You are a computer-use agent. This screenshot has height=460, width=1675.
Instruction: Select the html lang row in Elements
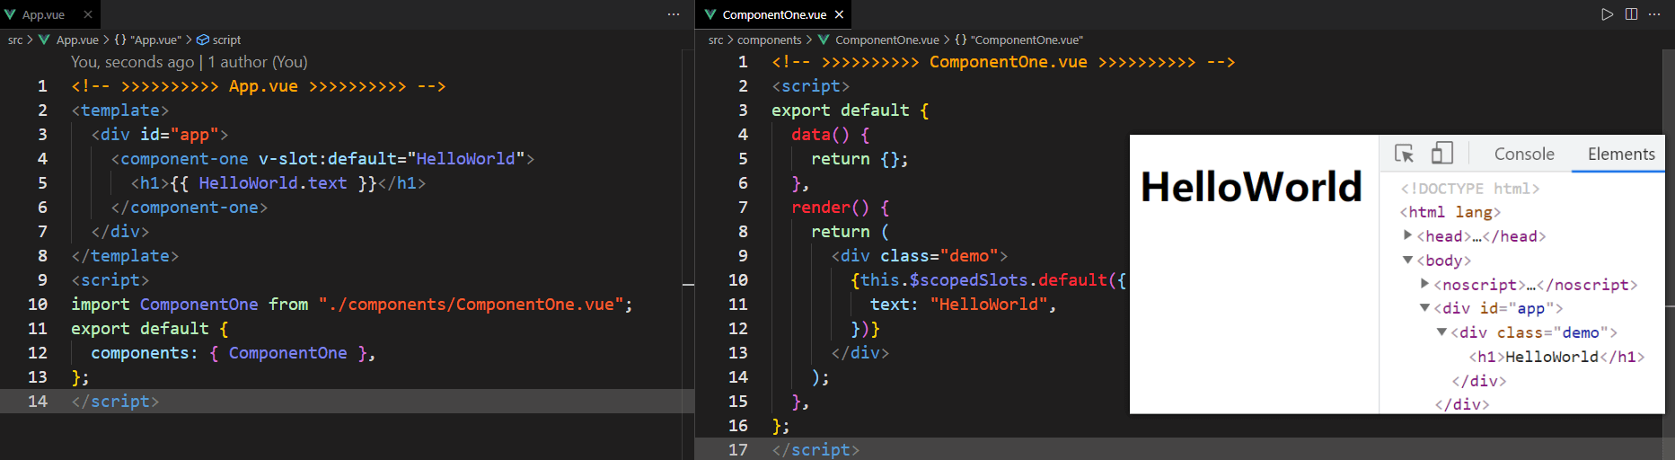[x=1450, y=212]
